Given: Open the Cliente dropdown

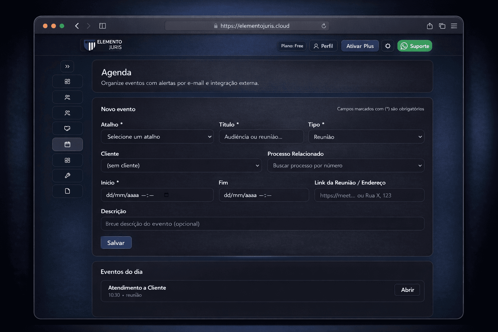Looking at the screenshot, I should point(181,166).
